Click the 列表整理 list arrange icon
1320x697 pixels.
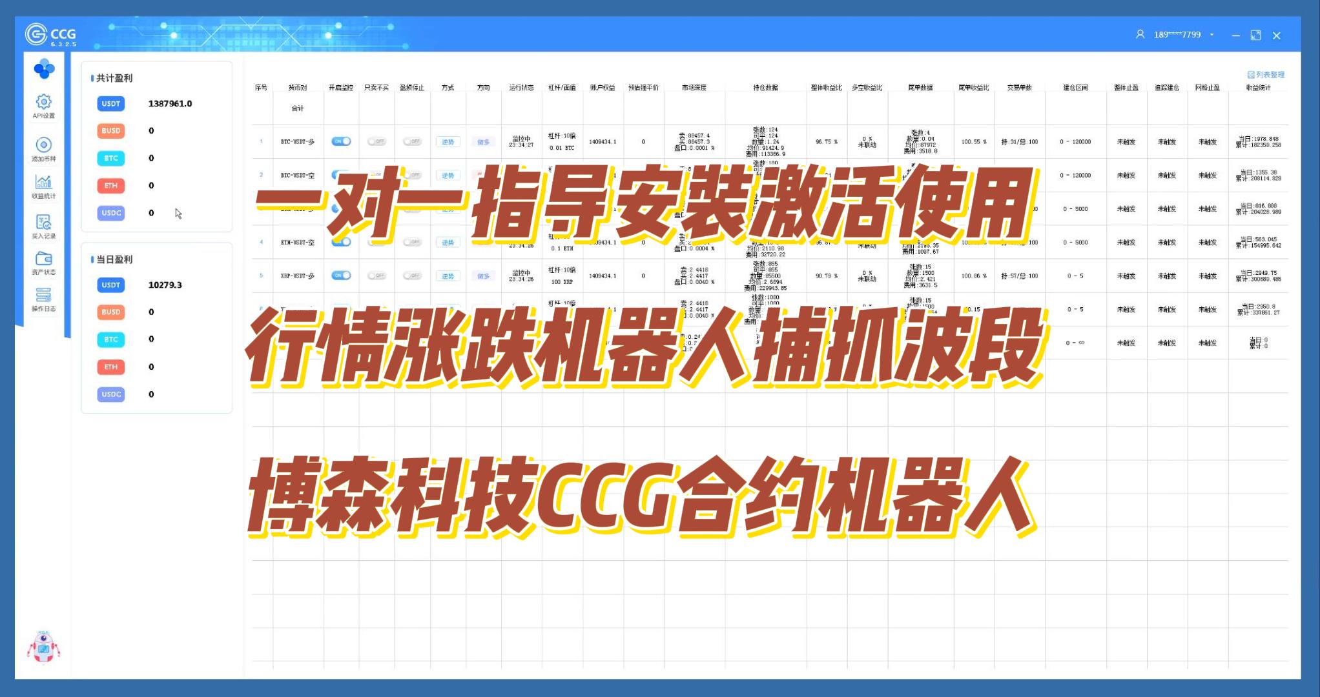[1251, 75]
